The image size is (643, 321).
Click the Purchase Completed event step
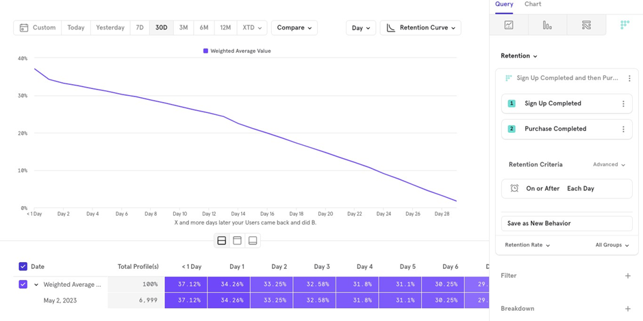555,129
